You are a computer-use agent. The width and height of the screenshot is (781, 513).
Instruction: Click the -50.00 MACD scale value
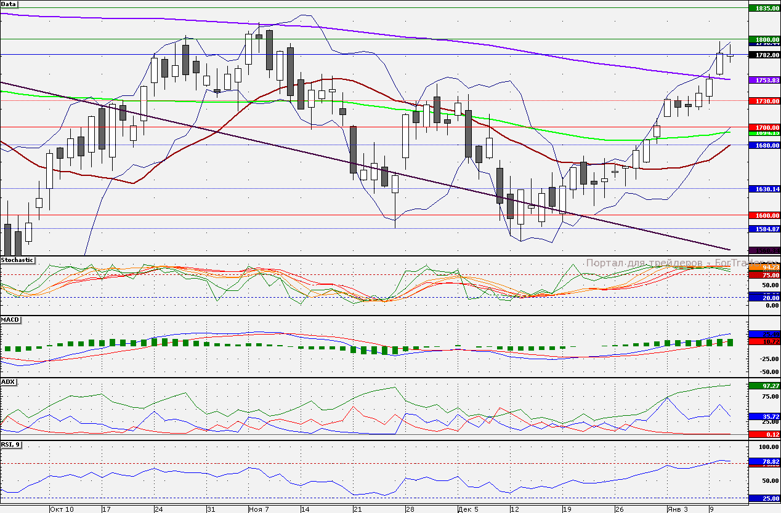[x=769, y=372]
